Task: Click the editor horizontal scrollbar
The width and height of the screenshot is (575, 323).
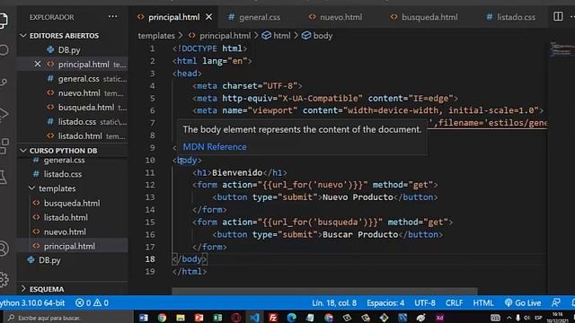Action: pyautogui.click(x=324, y=291)
